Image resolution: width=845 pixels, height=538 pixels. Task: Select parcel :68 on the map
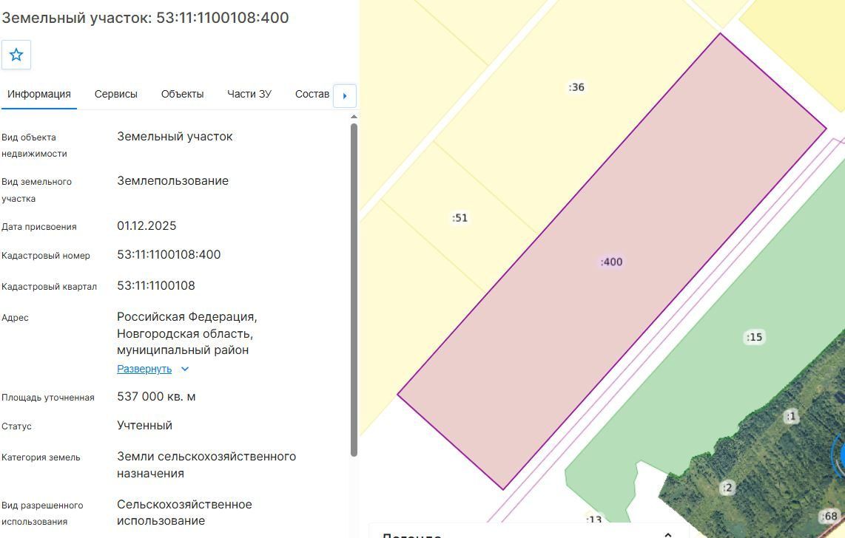[829, 517]
